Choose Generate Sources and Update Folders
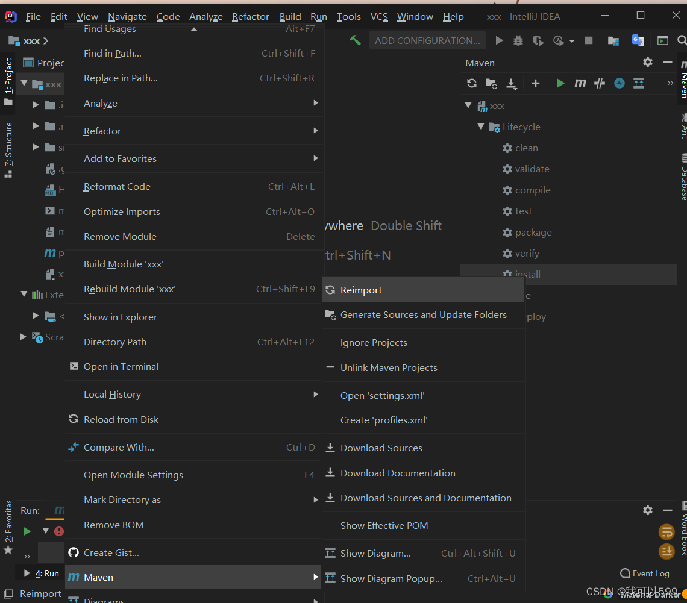The width and height of the screenshot is (687, 603). tap(423, 315)
